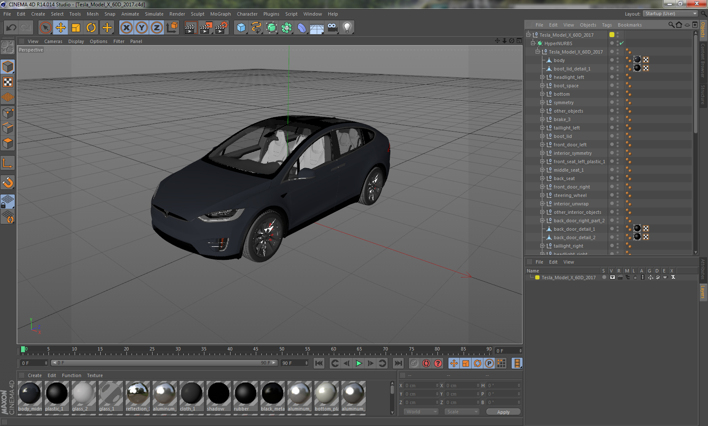The width and height of the screenshot is (708, 426).
Task: Click the Undo arrow icon
Action: (x=11, y=28)
